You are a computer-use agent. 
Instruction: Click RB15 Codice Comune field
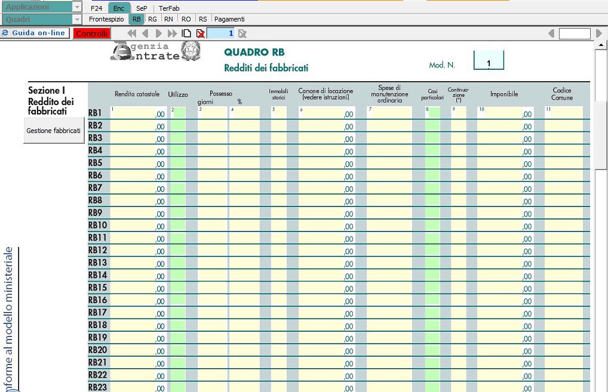563,288
